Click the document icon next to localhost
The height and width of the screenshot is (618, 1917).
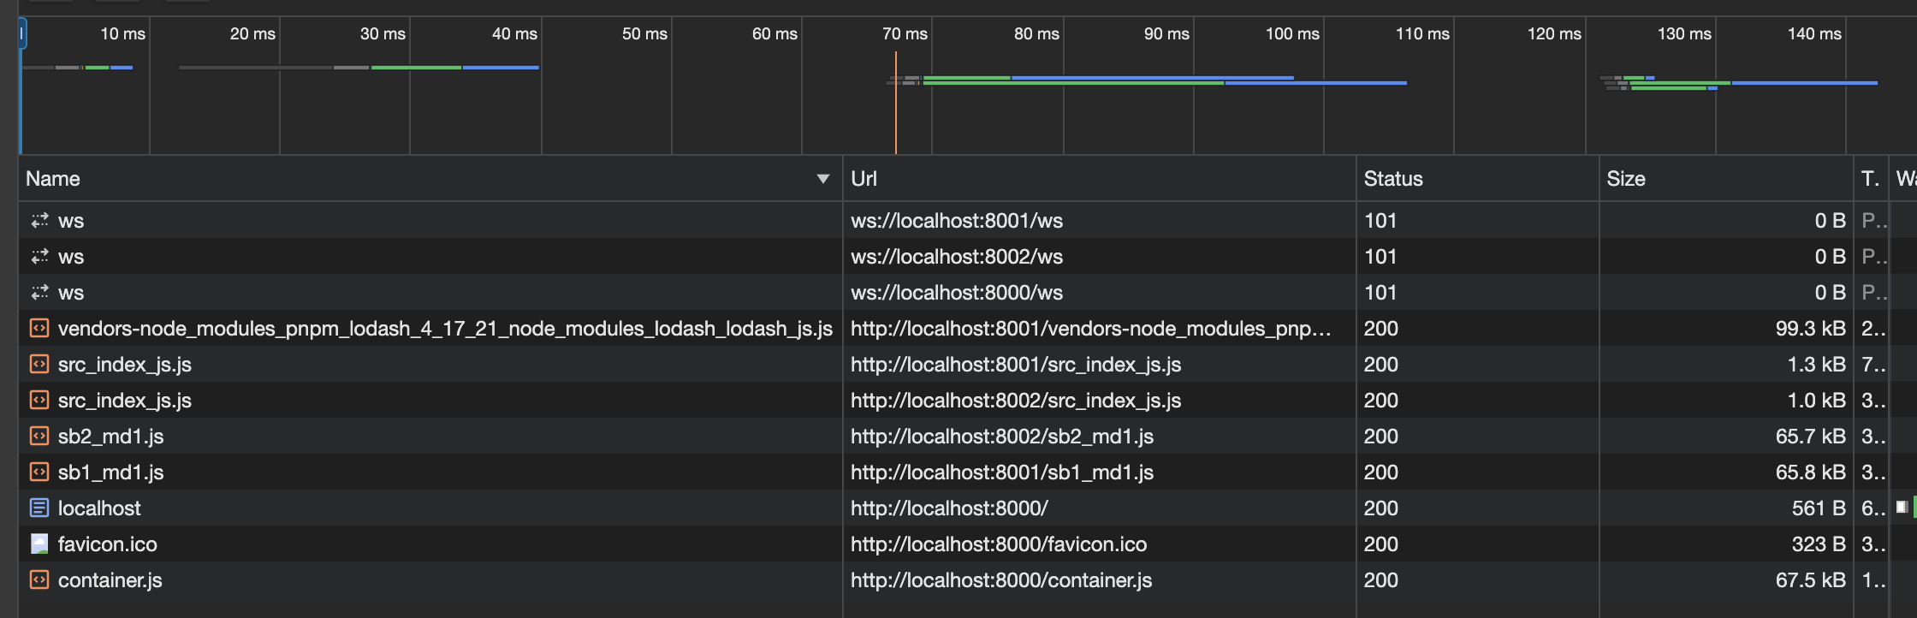tap(39, 508)
